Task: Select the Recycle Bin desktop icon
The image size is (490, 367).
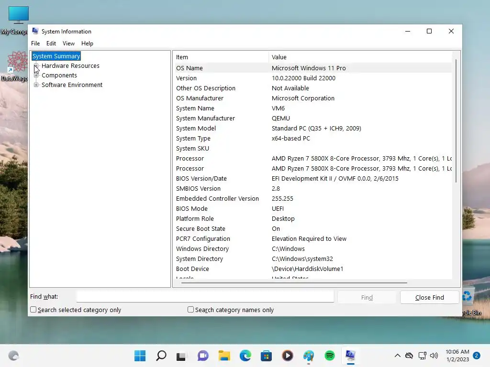Action: click(x=472, y=302)
